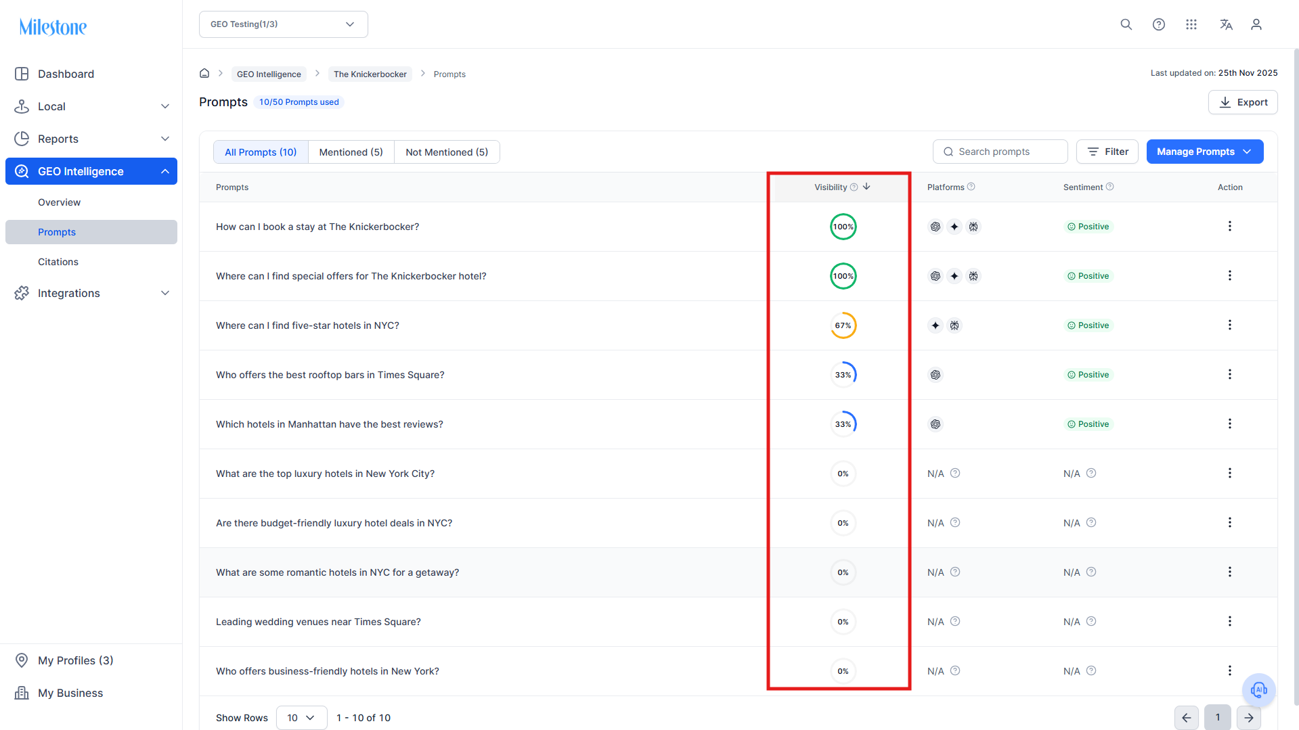
Task: Click the 33% visibility ring for 'rooftop bars'
Action: (843, 375)
